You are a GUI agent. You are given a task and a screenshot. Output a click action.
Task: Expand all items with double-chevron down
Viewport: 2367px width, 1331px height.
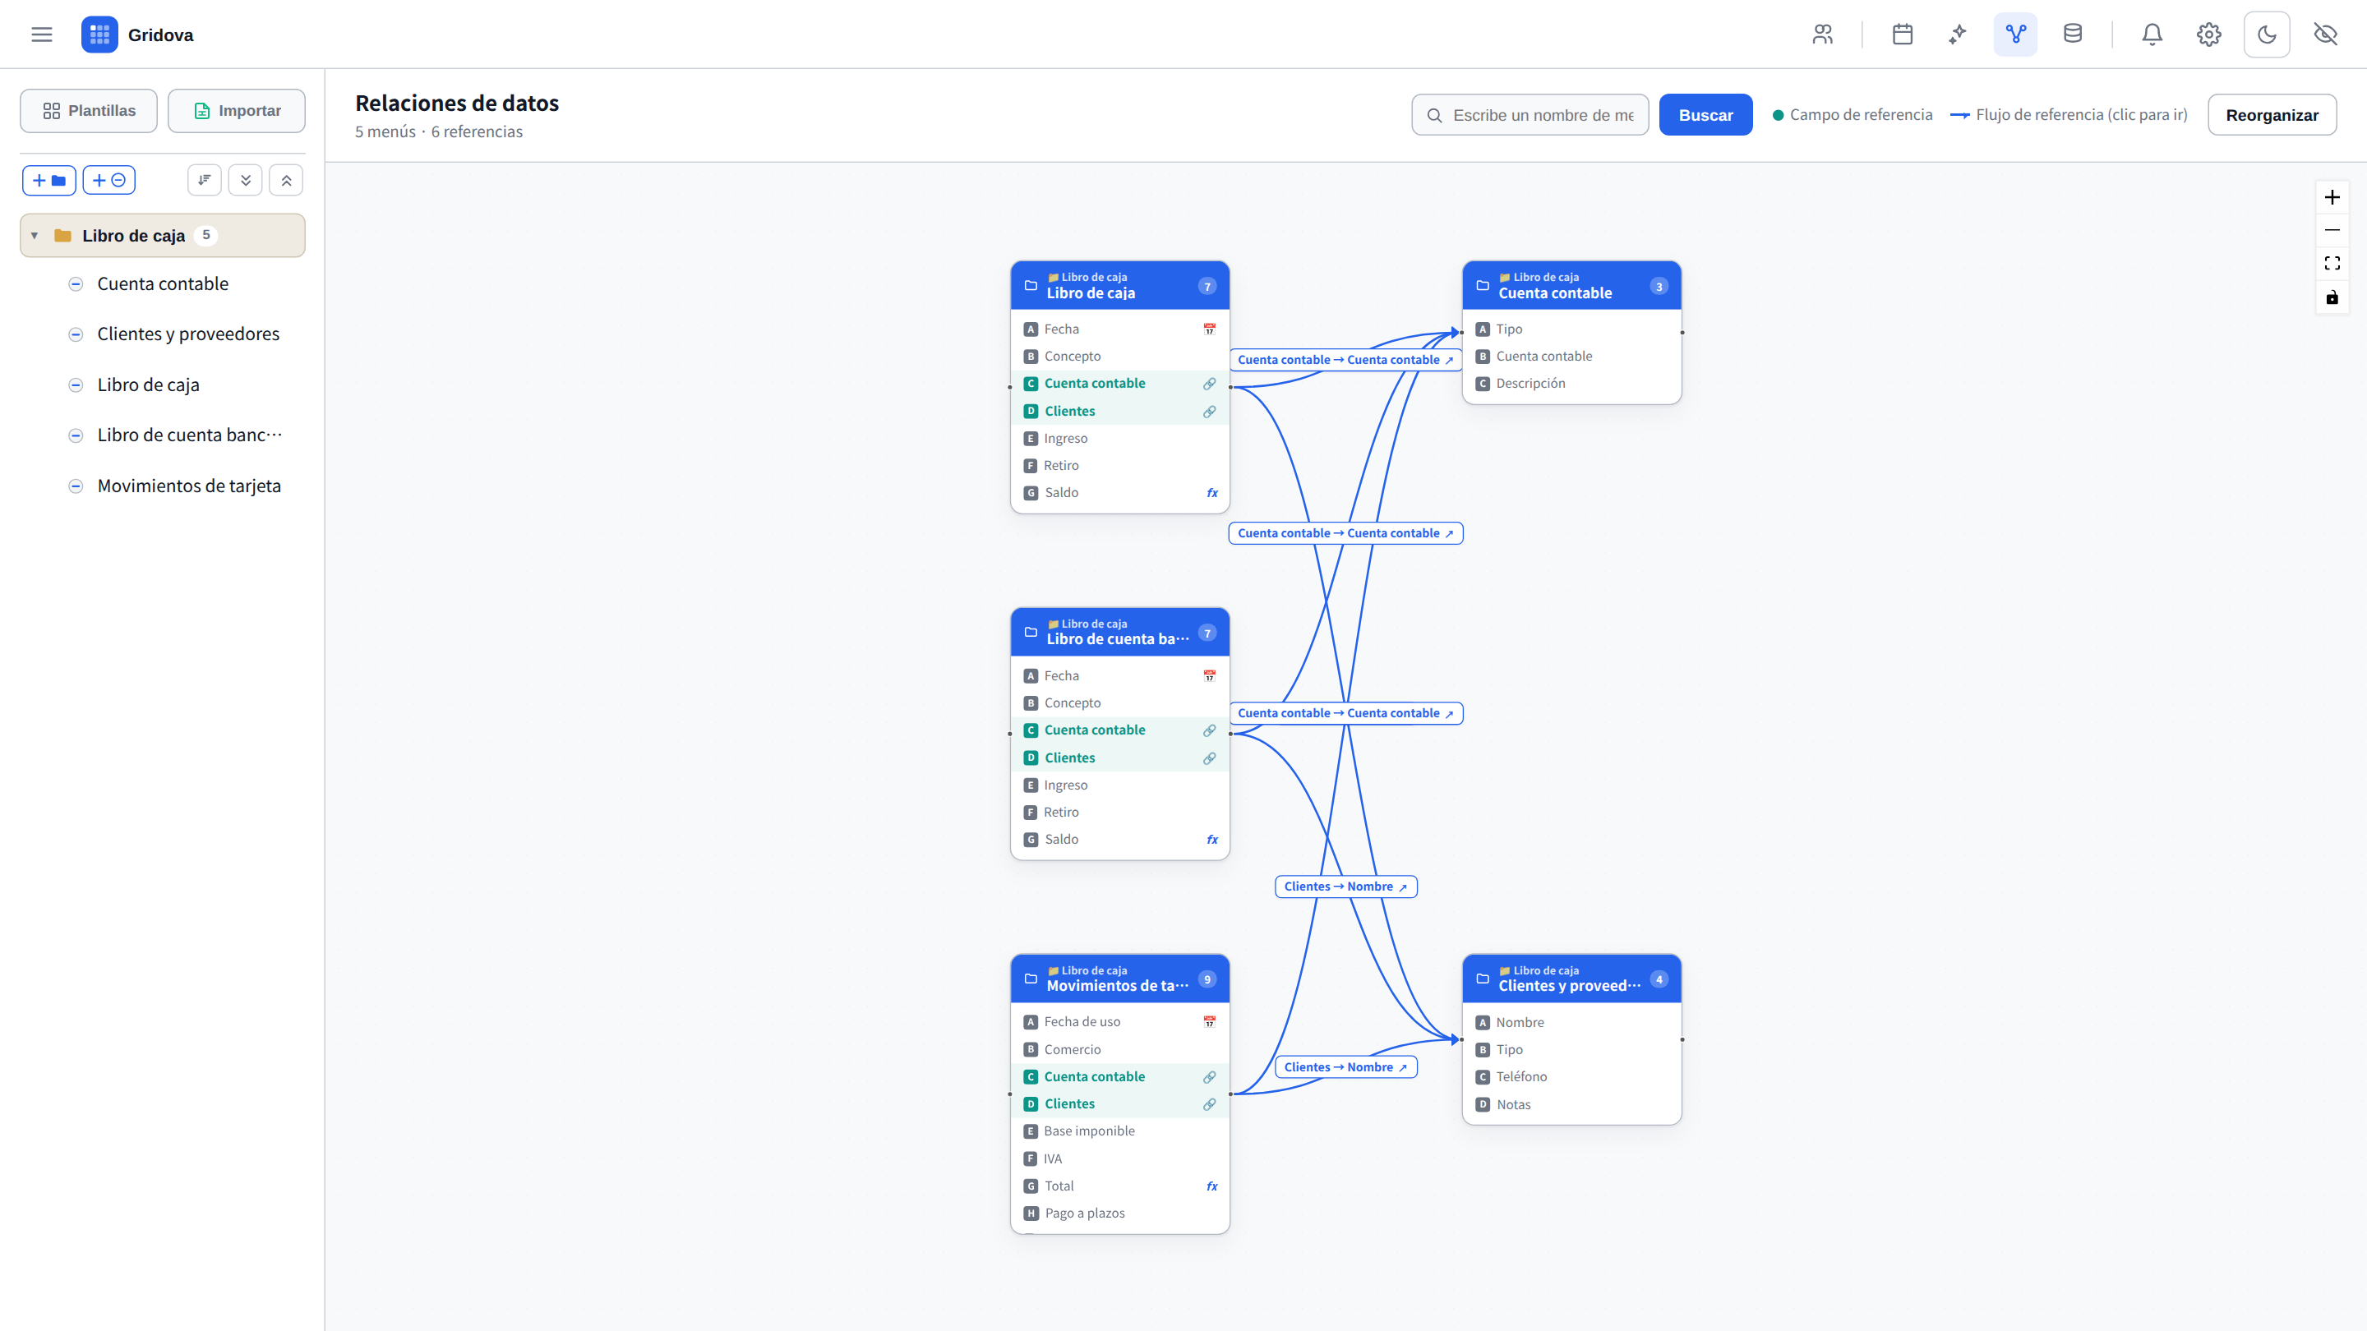click(x=246, y=180)
